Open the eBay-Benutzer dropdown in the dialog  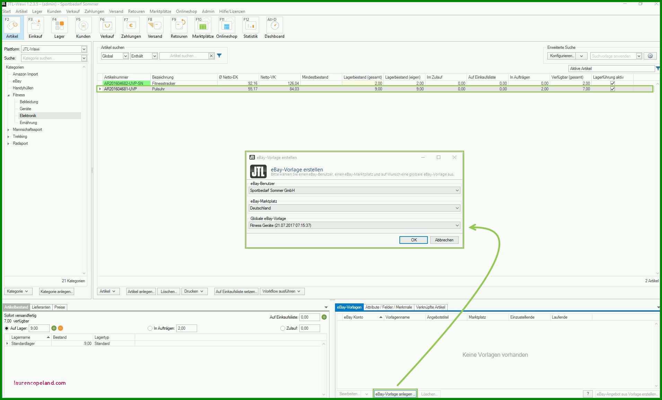[354, 190]
